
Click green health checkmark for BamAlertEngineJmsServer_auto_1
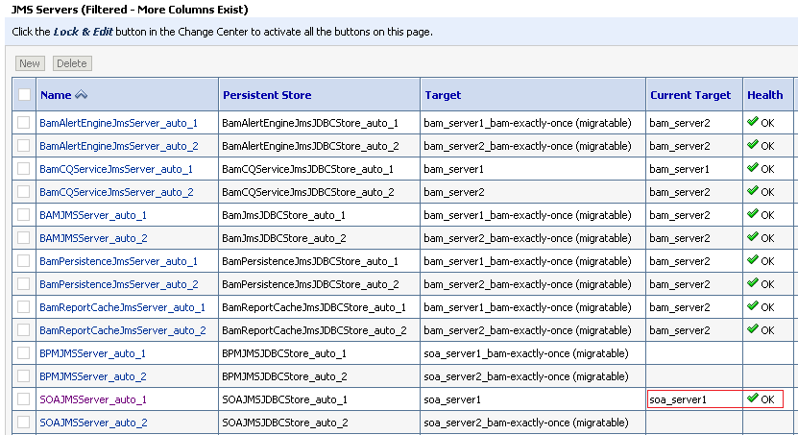pyautogui.click(x=753, y=123)
